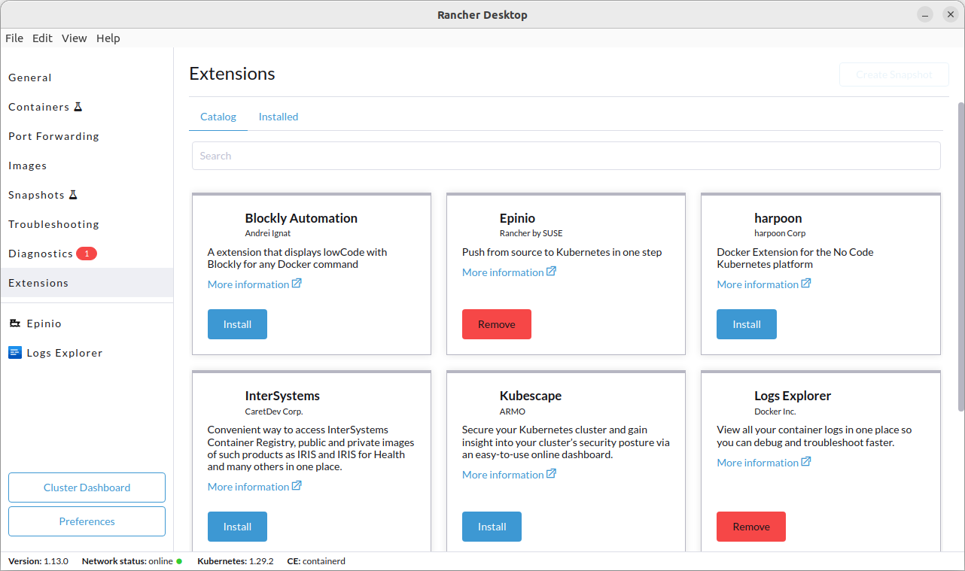Open More information for Kubescape
The height and width of the screenshot is (571, 965).
pyautogui.click(x=509, y=475)
